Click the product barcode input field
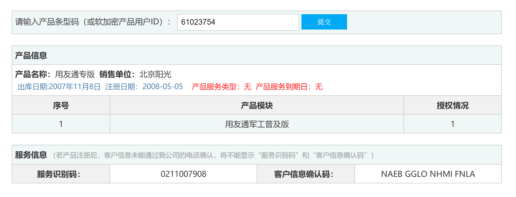This screenshot has width=516, height=197. click(238, 22)
